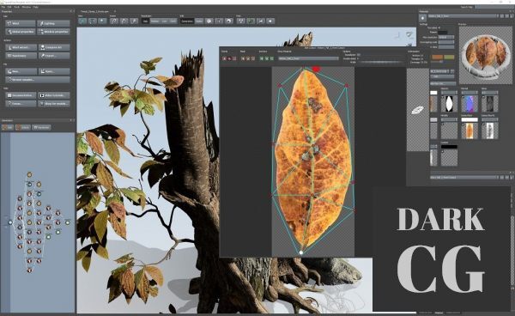Open the dark color swatch under Two-sided
Viewport: 515px width, 316px height.
[x=442, y=33]
